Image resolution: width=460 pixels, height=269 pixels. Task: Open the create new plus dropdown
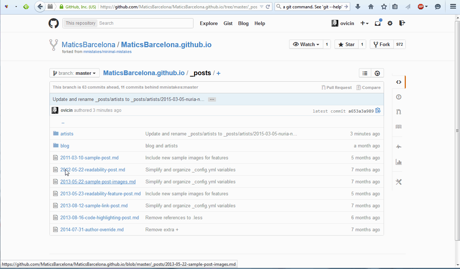pyautogui.click(x=364, y=23)
